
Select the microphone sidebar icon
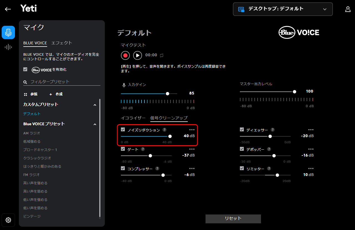coord(8,32)
